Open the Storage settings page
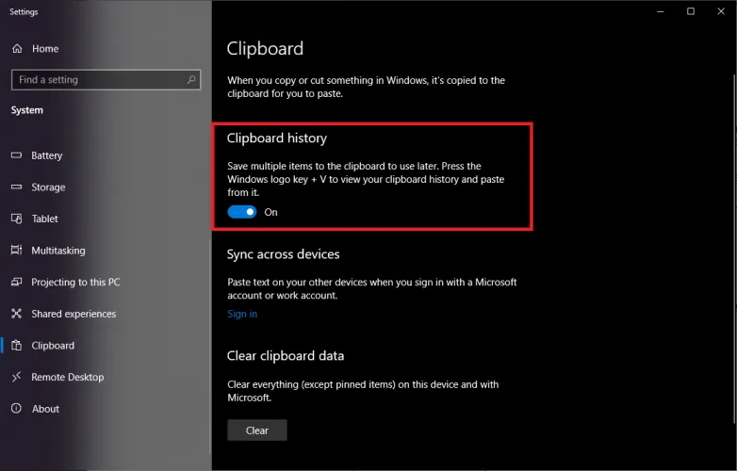The width and height of the screenshot is (737, 471). tap(48, 187)
